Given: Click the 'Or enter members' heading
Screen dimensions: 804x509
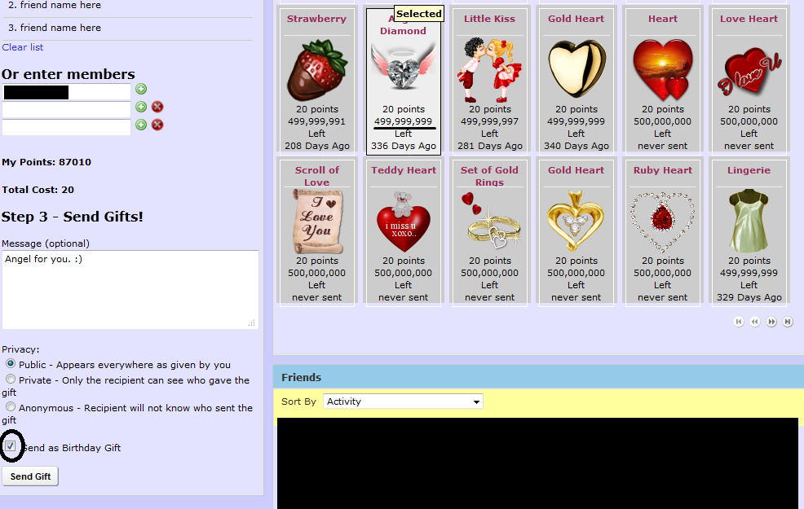Looking at the screenshot, I should click(x=68, y=74).
